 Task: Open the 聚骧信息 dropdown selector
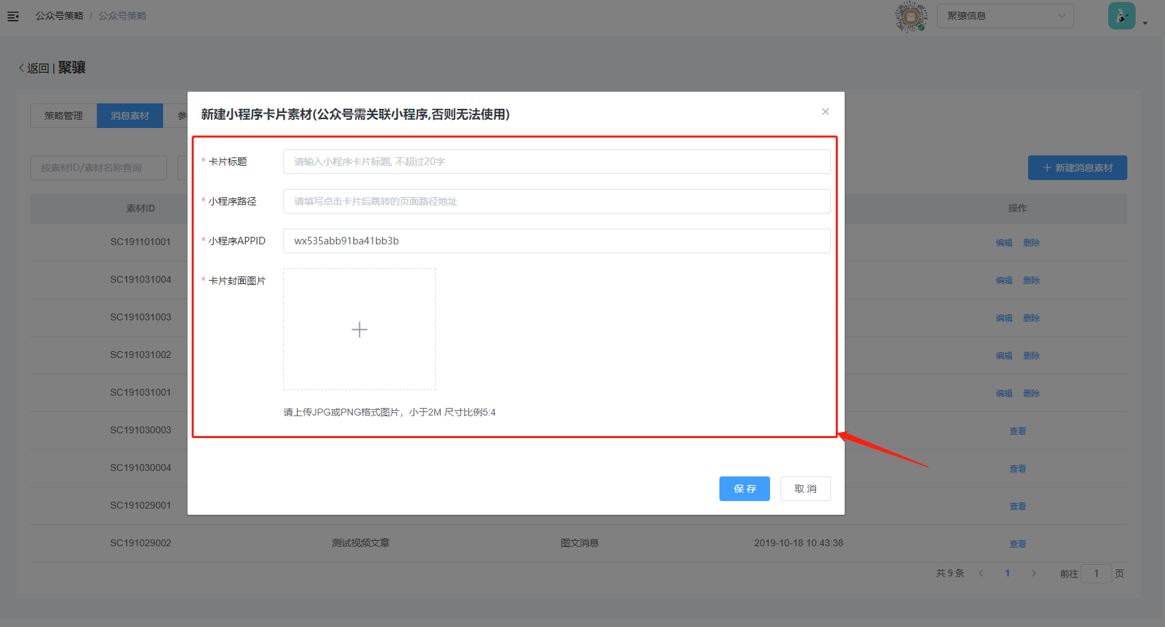click(1005, 16)
